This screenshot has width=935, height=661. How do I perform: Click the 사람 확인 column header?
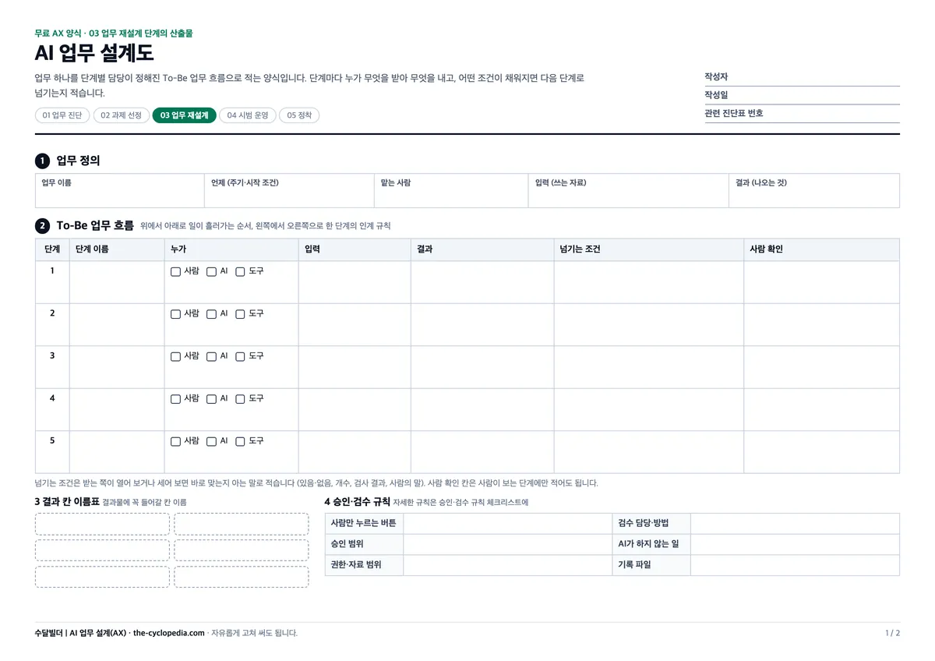pyautogui.click(x=821, y=249)
